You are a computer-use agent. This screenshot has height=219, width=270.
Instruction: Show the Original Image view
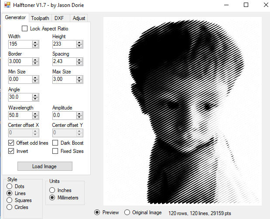[x=127, y=212]
